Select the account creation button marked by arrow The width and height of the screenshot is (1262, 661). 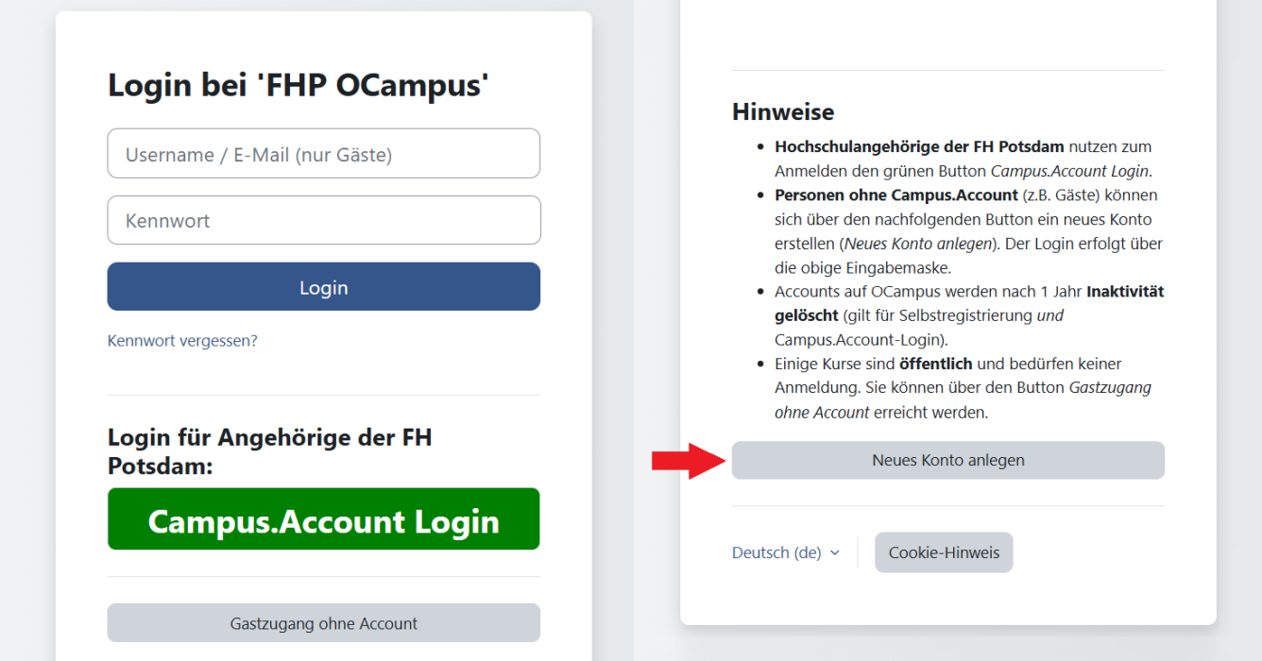[947, 460]
